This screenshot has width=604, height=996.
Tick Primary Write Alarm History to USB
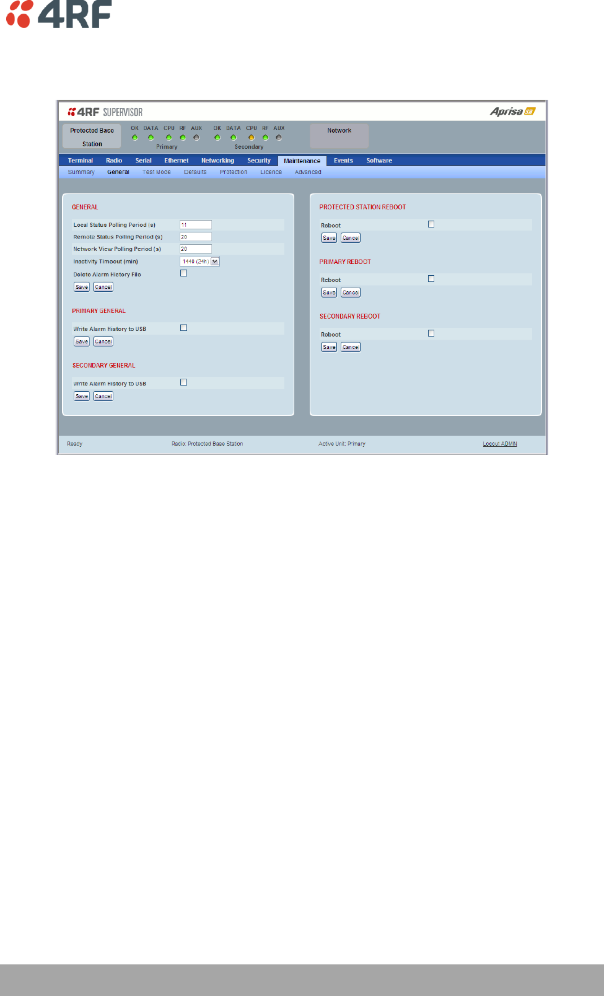pos(183,328)
